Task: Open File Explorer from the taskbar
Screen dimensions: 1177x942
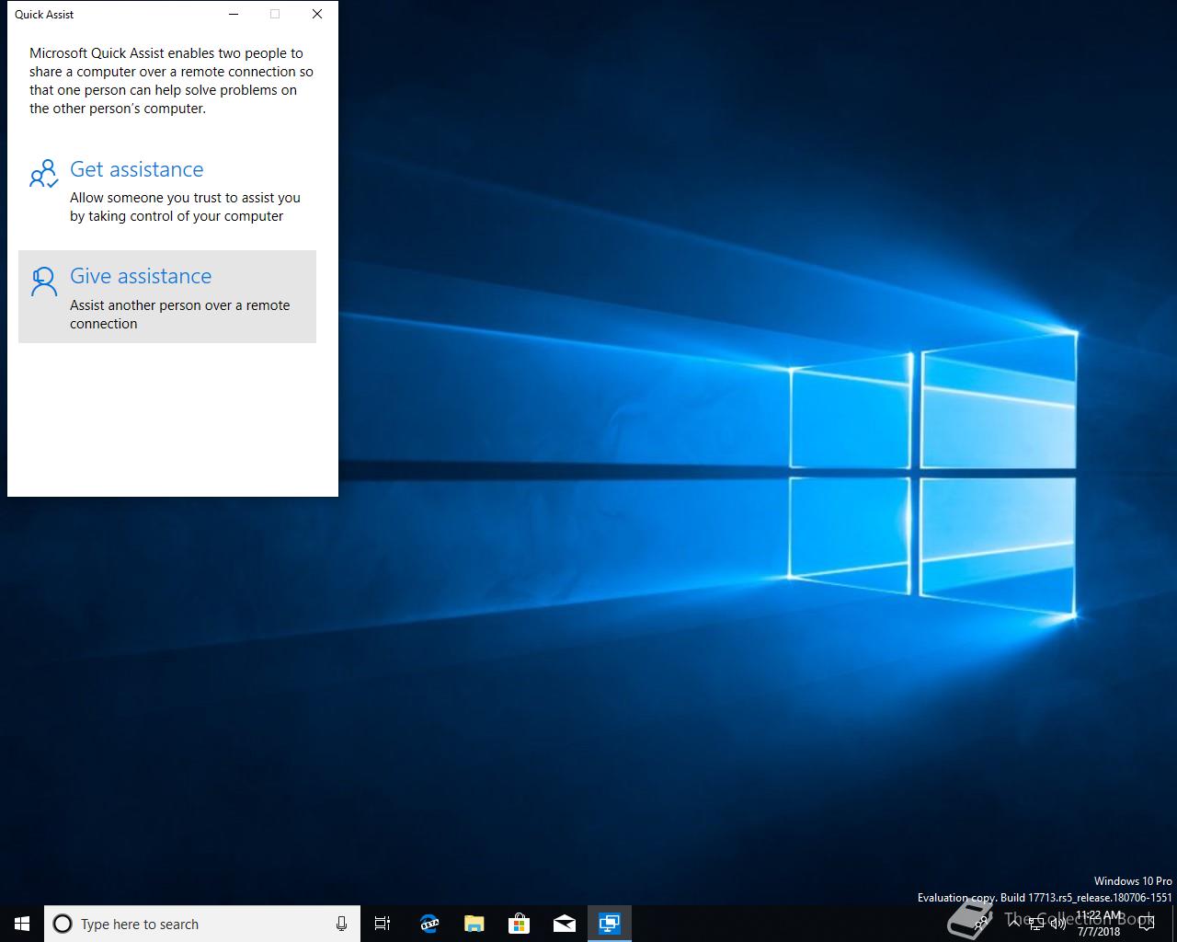Action: [474, 924]
